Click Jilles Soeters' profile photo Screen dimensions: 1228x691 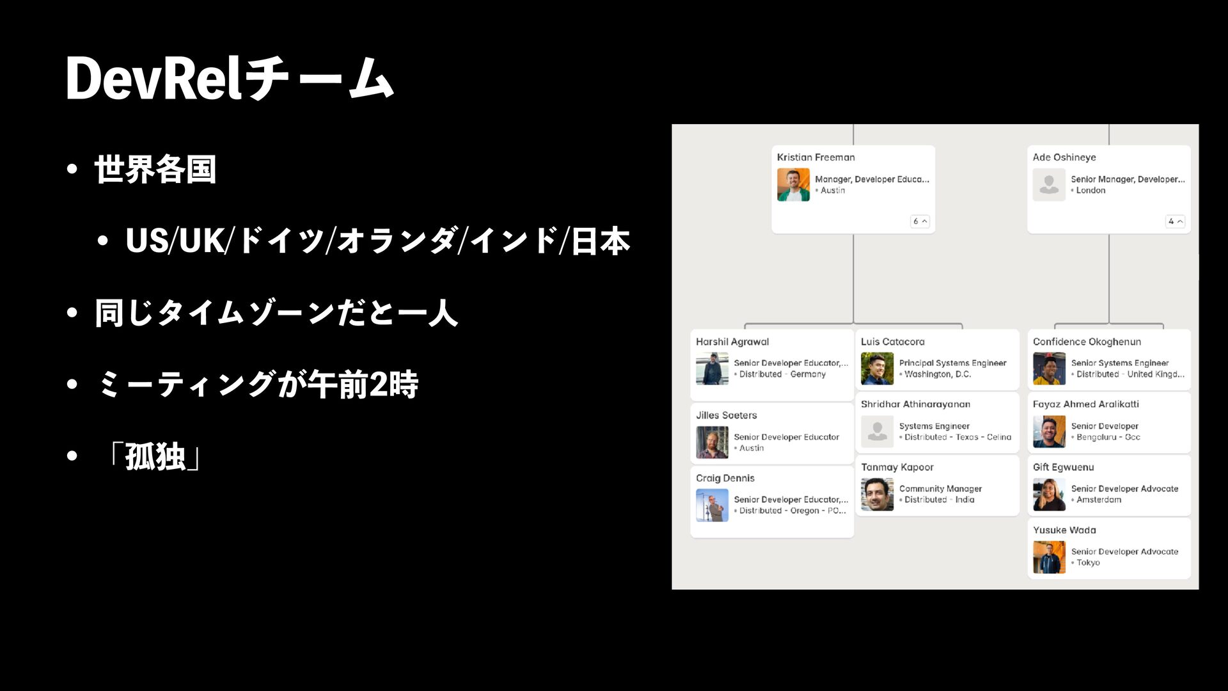712,442
